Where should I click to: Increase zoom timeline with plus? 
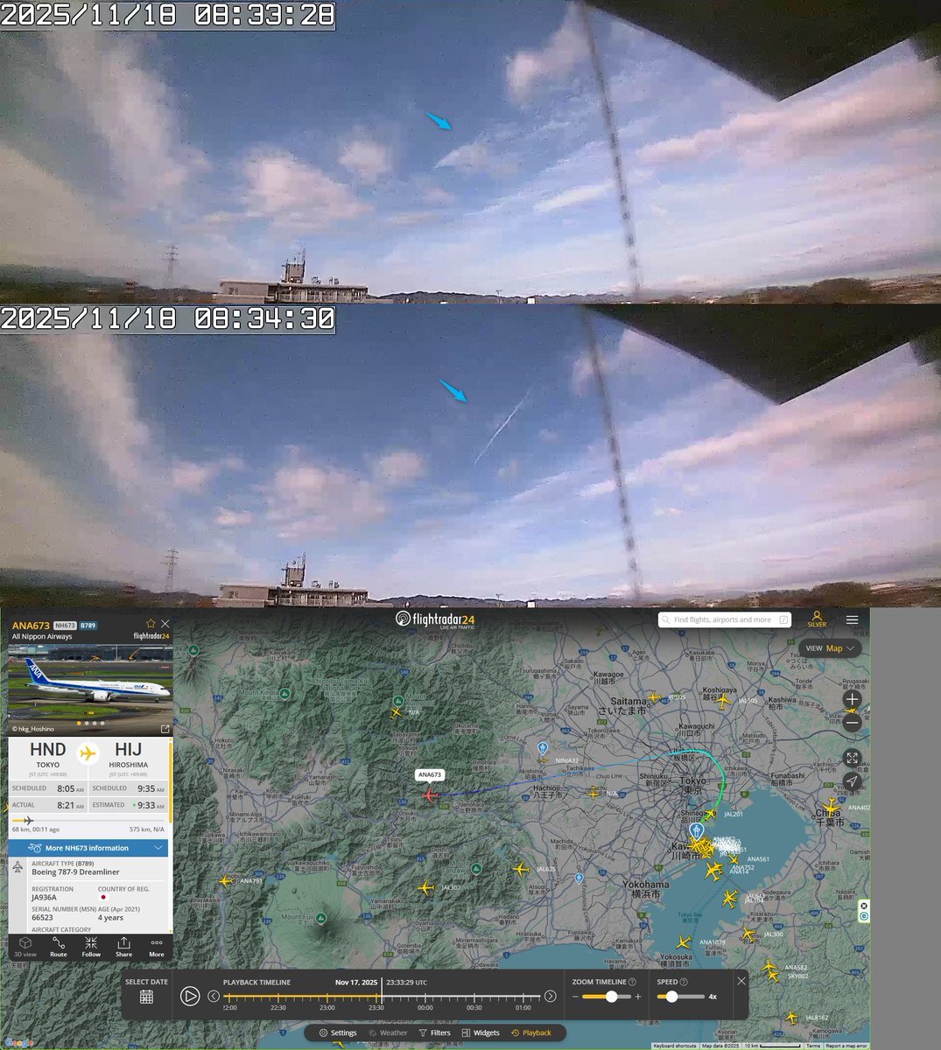(638, 997)
